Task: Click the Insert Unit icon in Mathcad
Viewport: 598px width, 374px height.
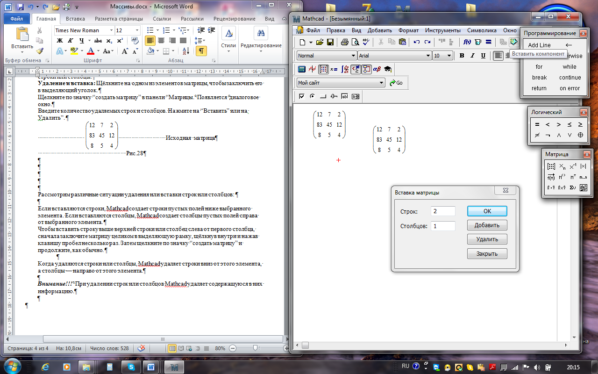Action: tap(477, 42)
